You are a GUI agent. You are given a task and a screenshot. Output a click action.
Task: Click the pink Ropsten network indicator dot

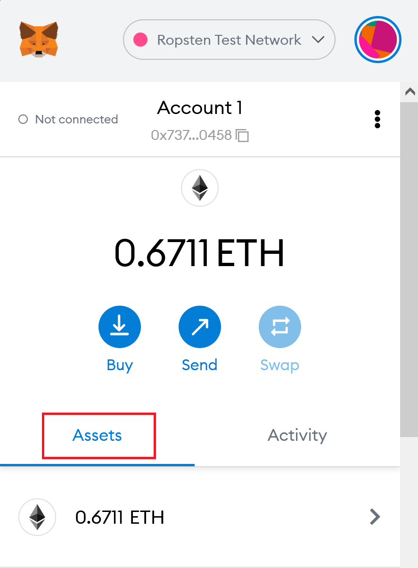point(140,40)
